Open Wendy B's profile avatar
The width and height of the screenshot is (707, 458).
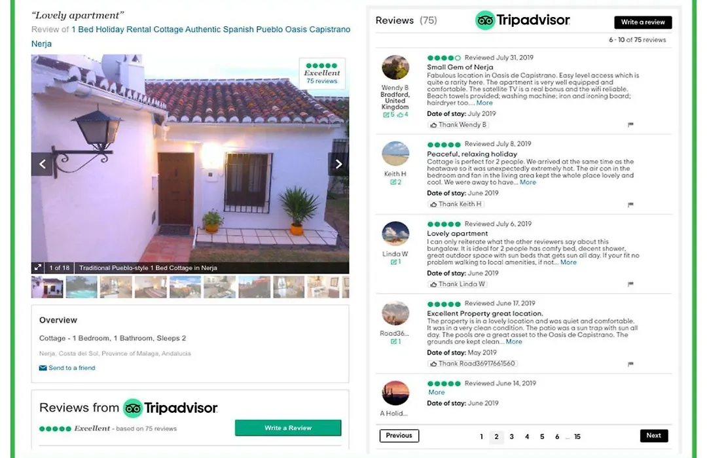tap(395, 67)
